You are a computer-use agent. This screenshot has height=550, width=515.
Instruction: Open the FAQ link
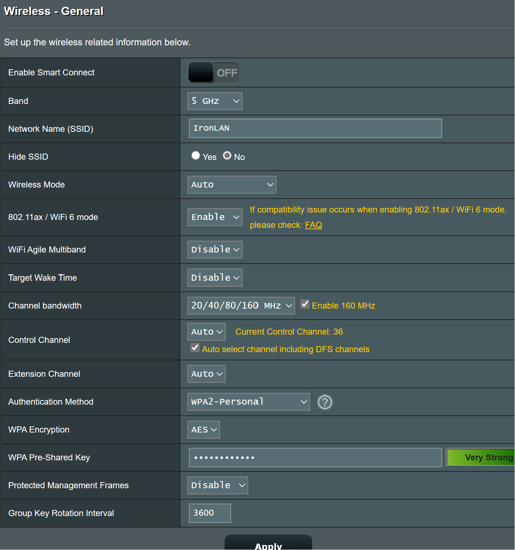coord(314,225)
